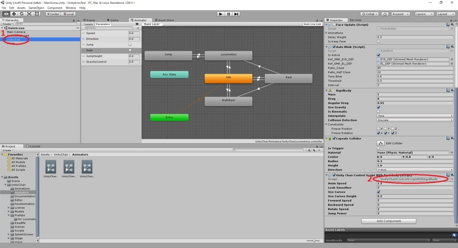
Task: Click the Step frame button
Action: (x=236, y=14)
